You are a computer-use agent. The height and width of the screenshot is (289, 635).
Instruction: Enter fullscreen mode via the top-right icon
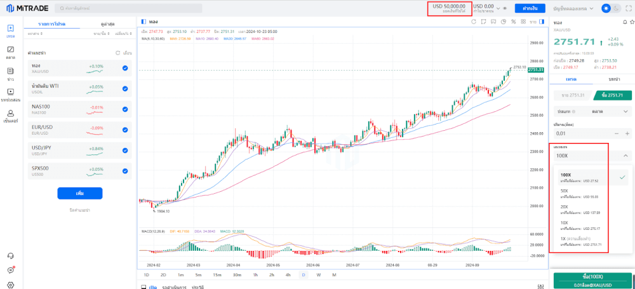point(629,8)
